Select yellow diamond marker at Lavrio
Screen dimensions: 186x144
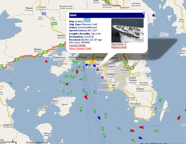(x=153, y=112)
